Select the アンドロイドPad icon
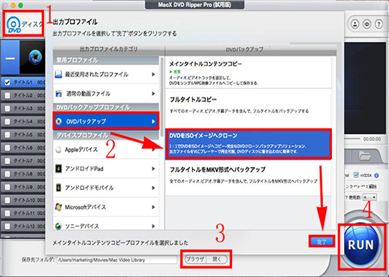389x277 pixels. click(x=59, y=168)
